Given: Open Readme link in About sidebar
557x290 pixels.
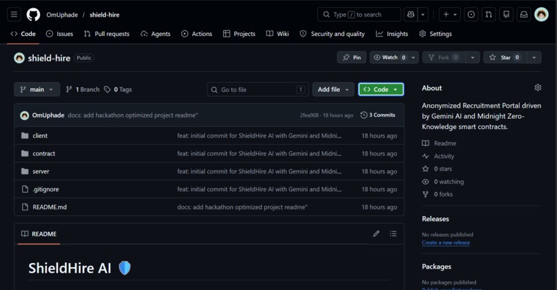Looking at the screenshot, I should [x=439, y=144].
